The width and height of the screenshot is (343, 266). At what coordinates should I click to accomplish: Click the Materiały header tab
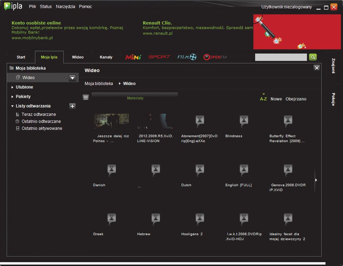tap(135, 97)
